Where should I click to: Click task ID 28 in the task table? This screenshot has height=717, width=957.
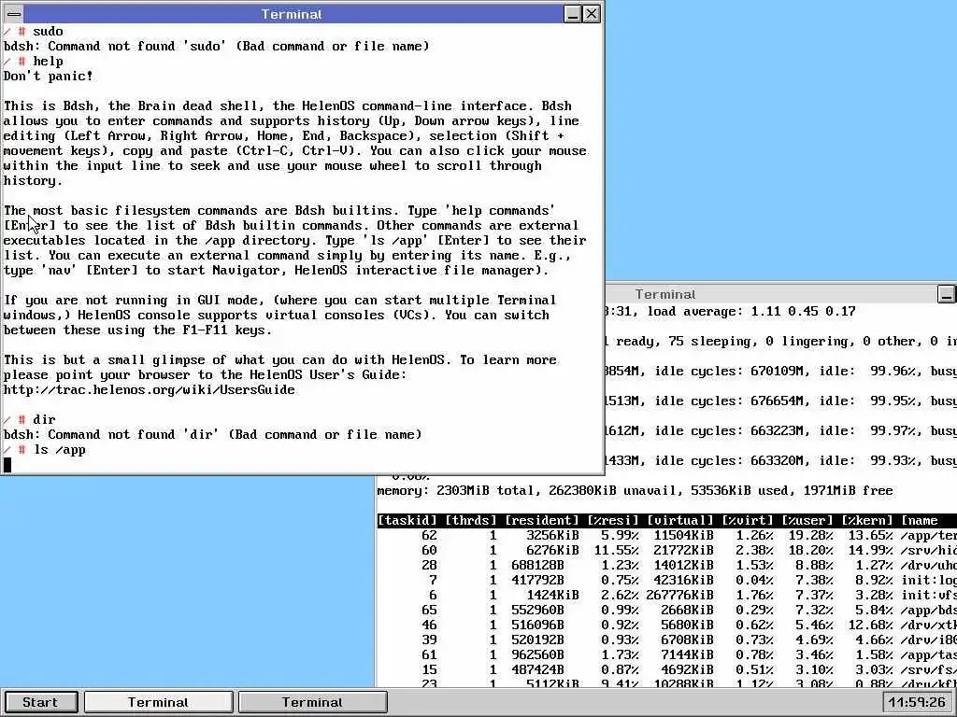pos(429,565)
